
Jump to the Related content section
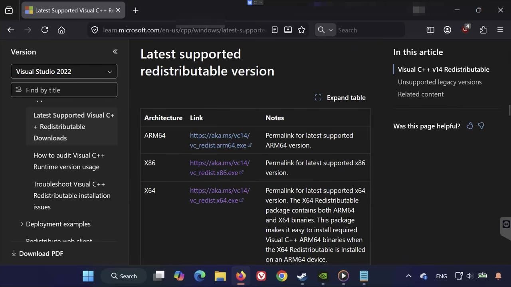coord(421,94)
